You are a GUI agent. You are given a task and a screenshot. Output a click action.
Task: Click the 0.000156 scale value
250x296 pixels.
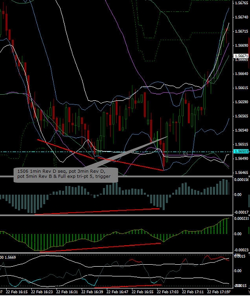tap(241, 179)
